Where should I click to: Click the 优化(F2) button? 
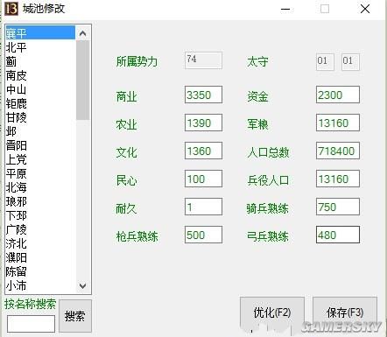[272, 313]
